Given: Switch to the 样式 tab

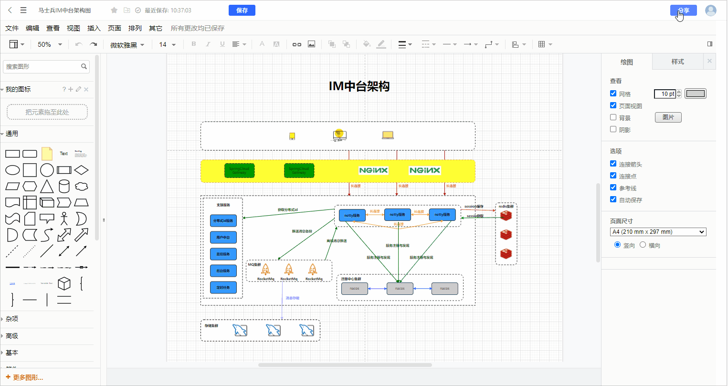Looking at the screenshot, I should coord(677,62).
